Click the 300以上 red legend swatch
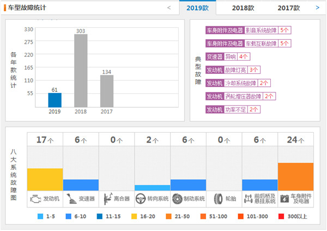Screen dimensions: 327x231 coord(281,216)
